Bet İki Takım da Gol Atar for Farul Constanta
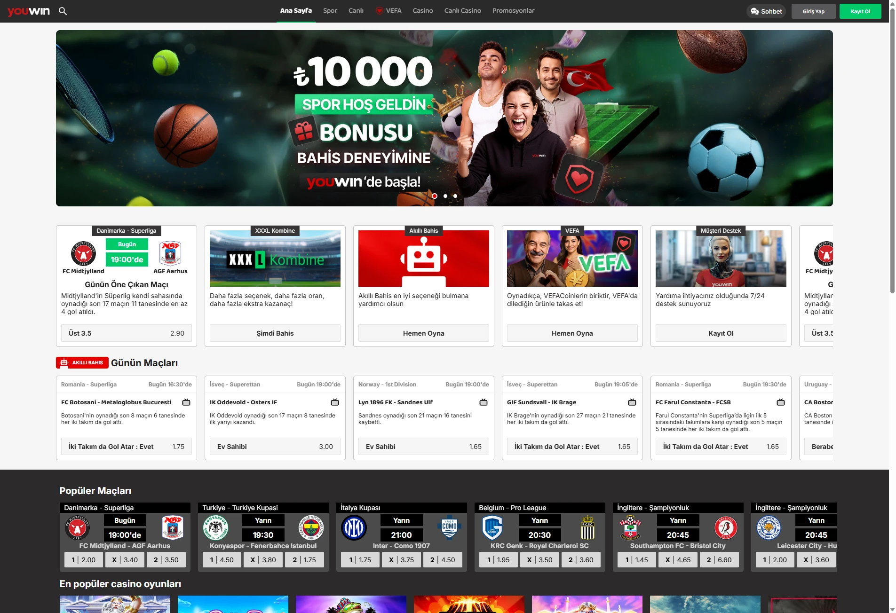This screenshot has width=896, height=613. coord(721,447)
